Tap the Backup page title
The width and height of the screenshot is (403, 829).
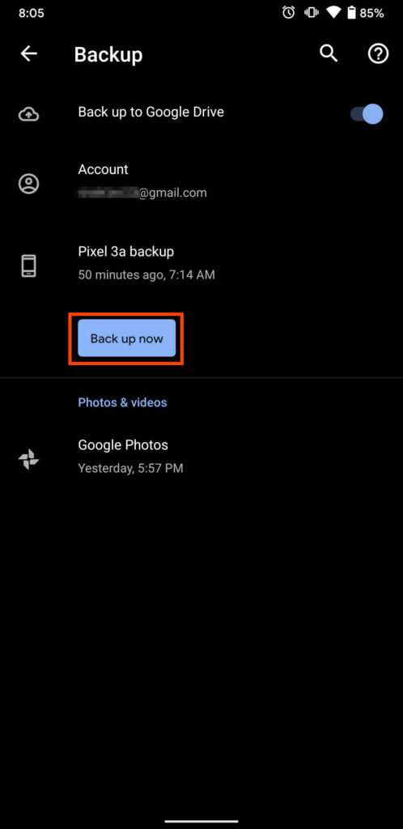108,55
